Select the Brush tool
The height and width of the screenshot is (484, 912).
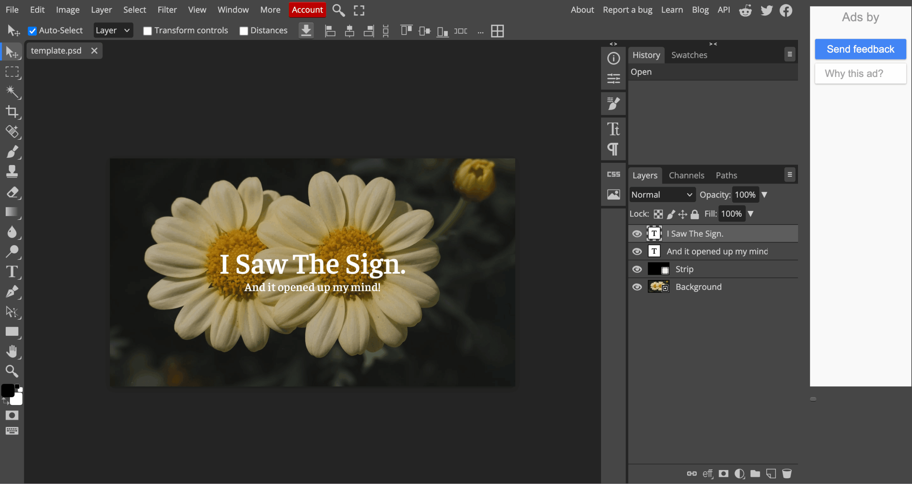click(12, 151)
